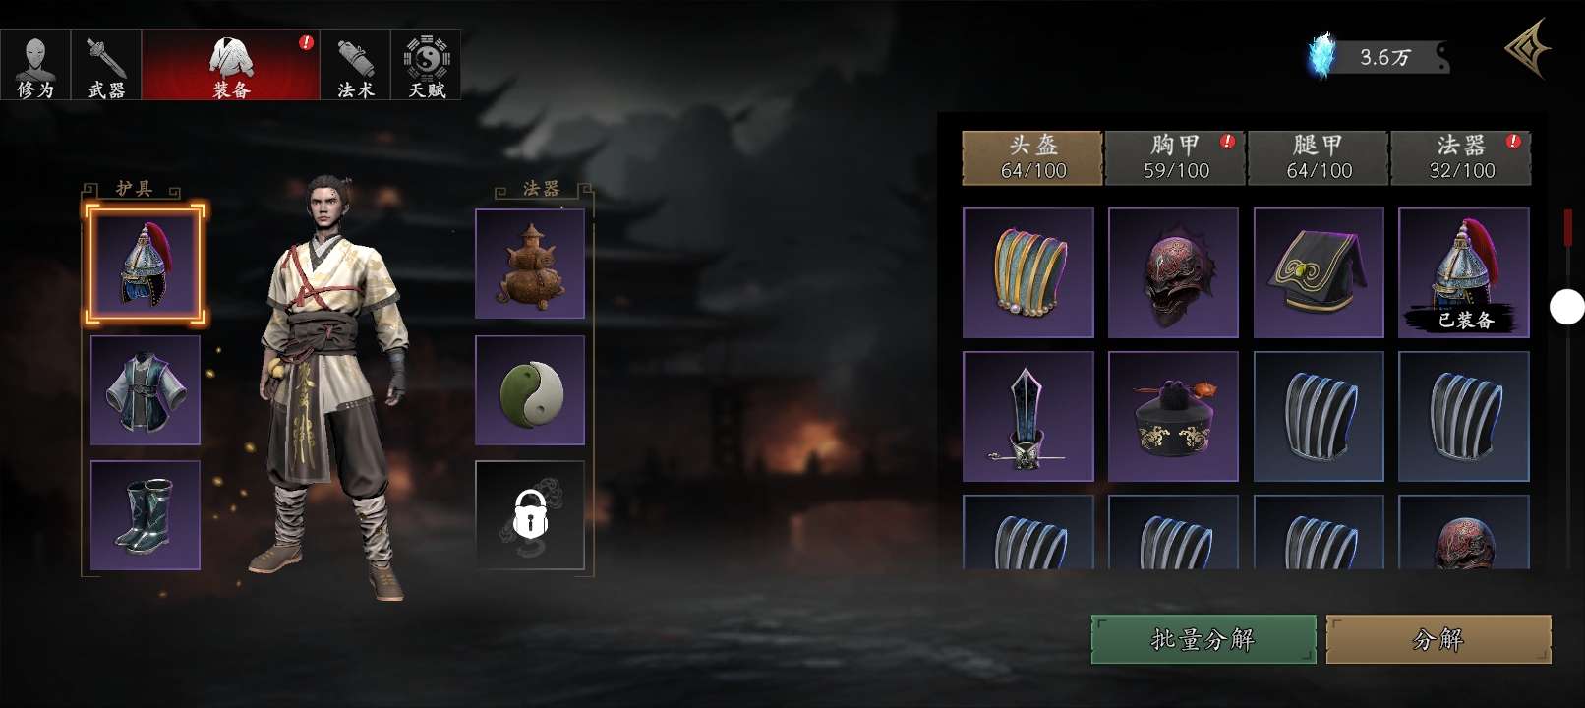Select the equipped boots slot

point(146,515)
